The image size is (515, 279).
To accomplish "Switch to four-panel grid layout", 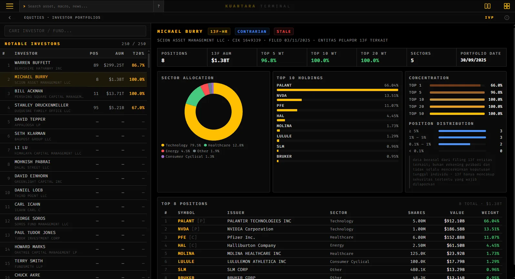I will coord(507,6).
